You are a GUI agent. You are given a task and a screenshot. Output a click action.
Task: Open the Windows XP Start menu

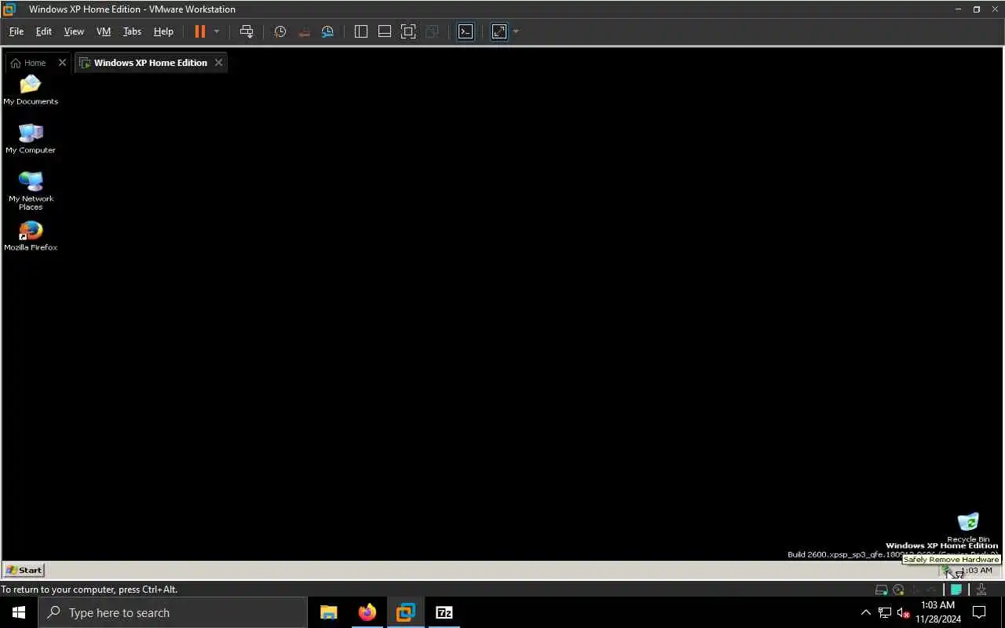point(24,570)
